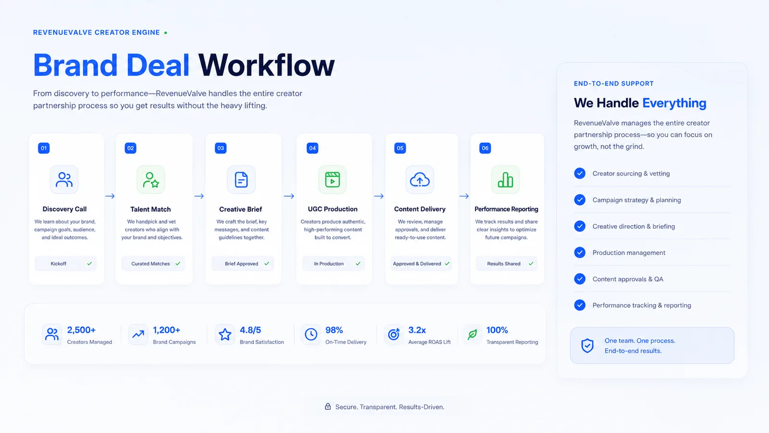The width and height of the screenshot is (769, 433).
Task: Click the Average ROAS Lift target icon
Action: (394, 334)
